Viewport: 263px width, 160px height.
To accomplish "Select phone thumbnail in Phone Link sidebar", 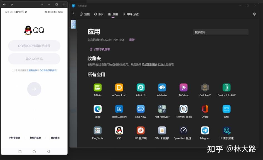I will 73,24.
